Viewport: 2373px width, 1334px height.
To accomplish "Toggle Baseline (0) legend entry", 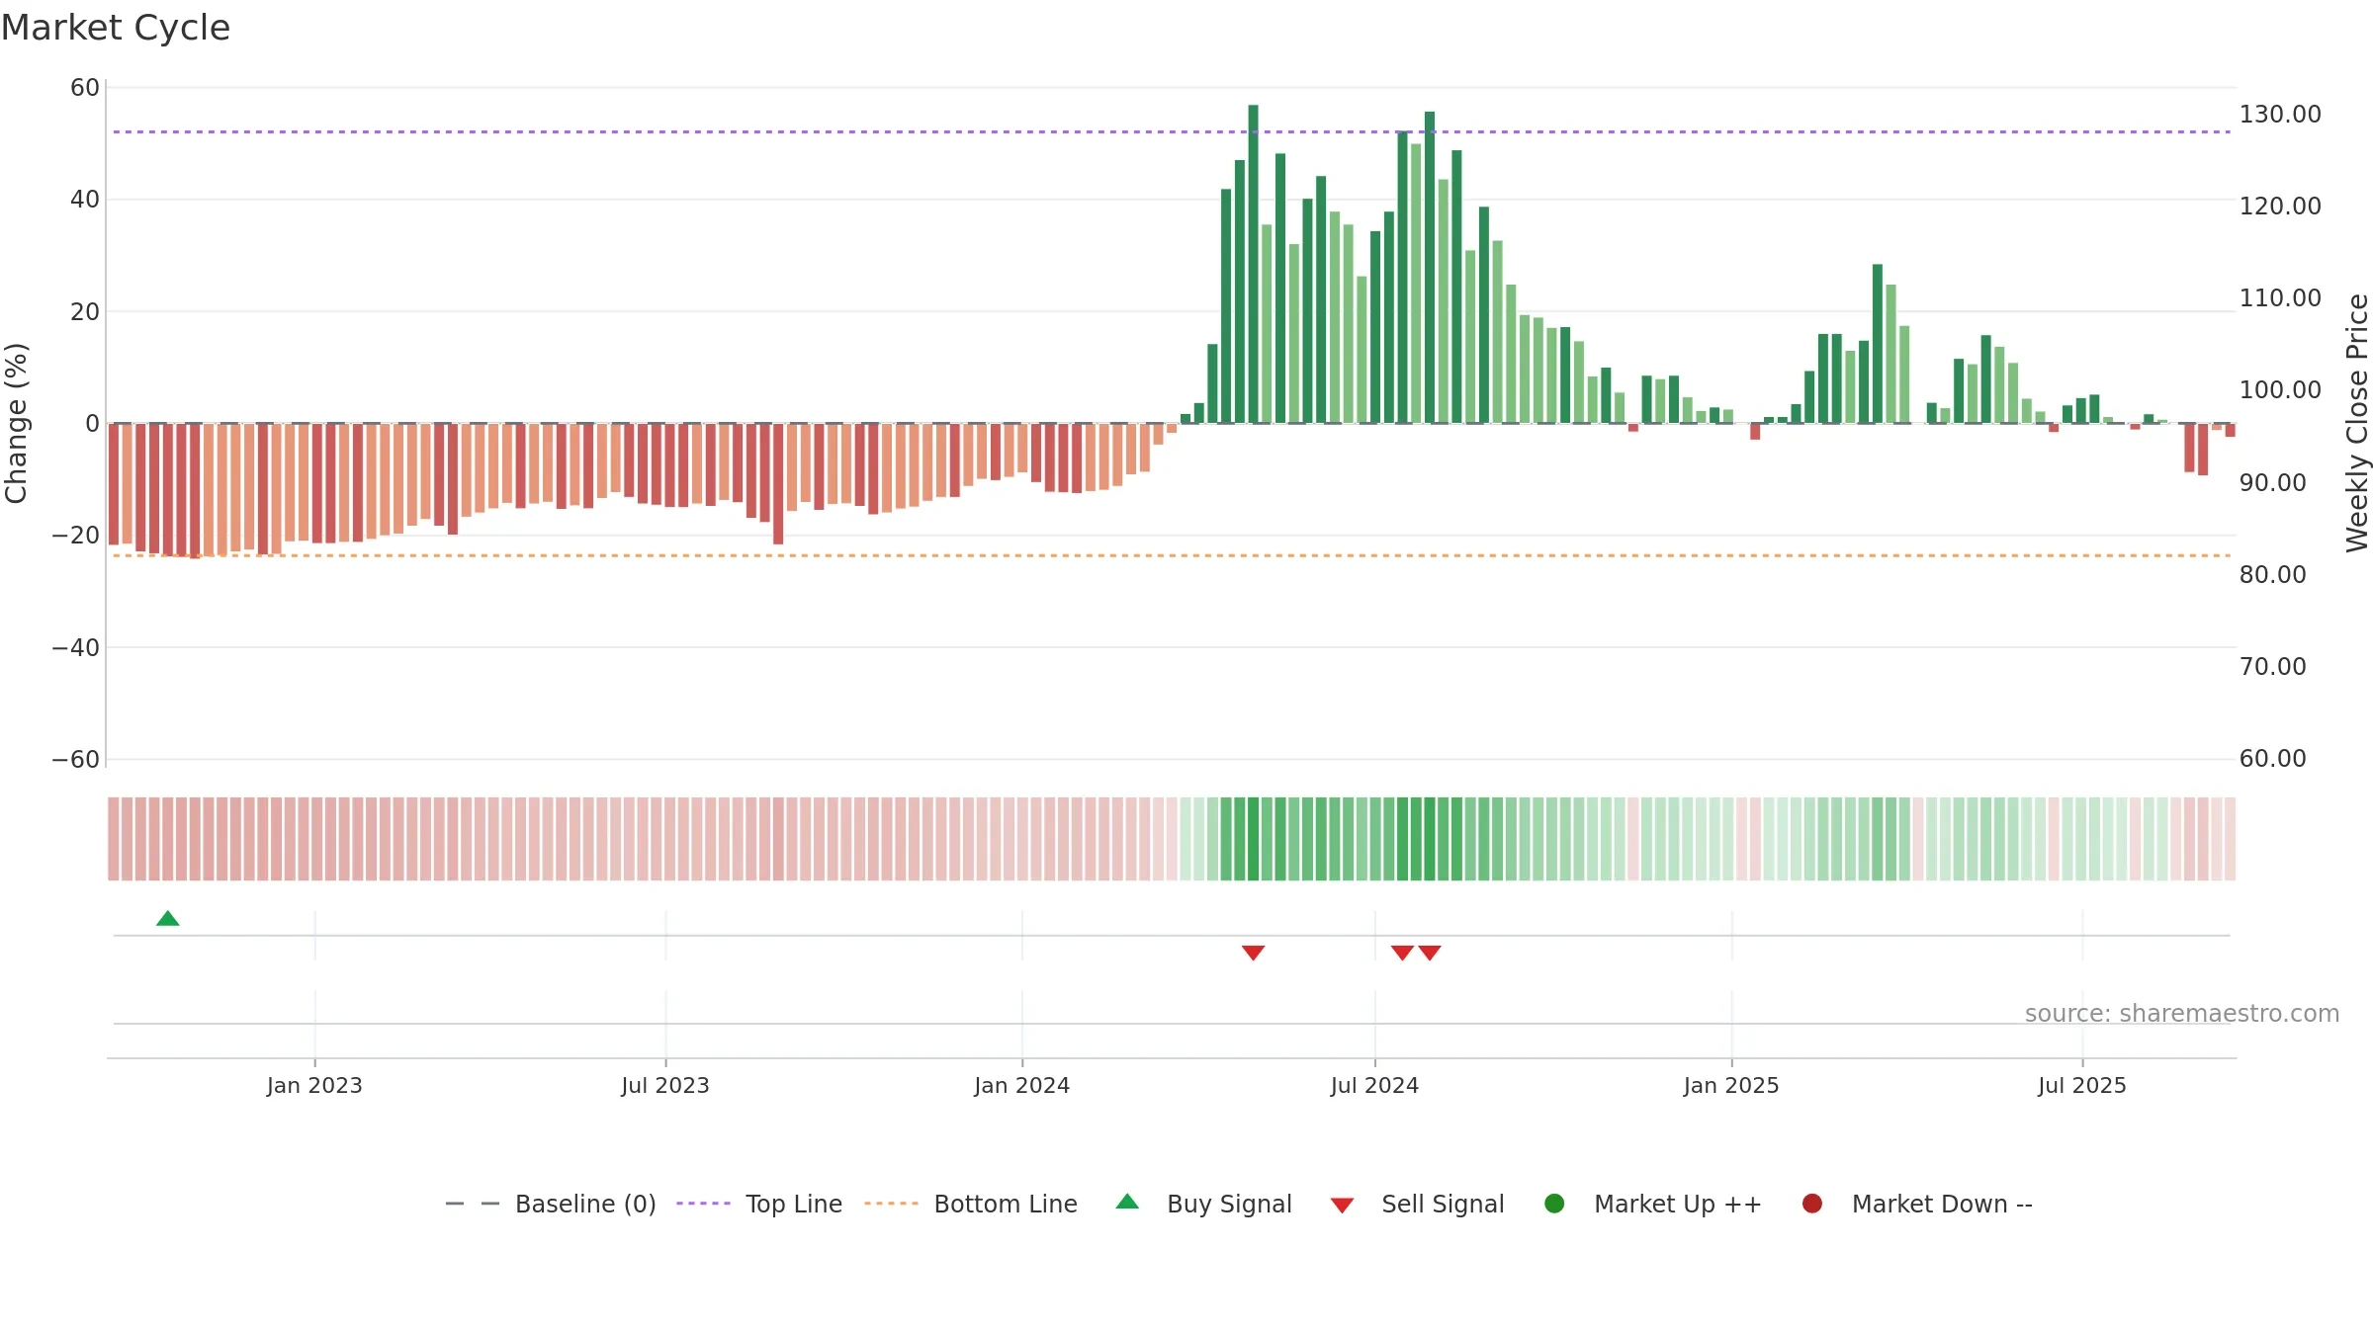I will (551, 1204).
